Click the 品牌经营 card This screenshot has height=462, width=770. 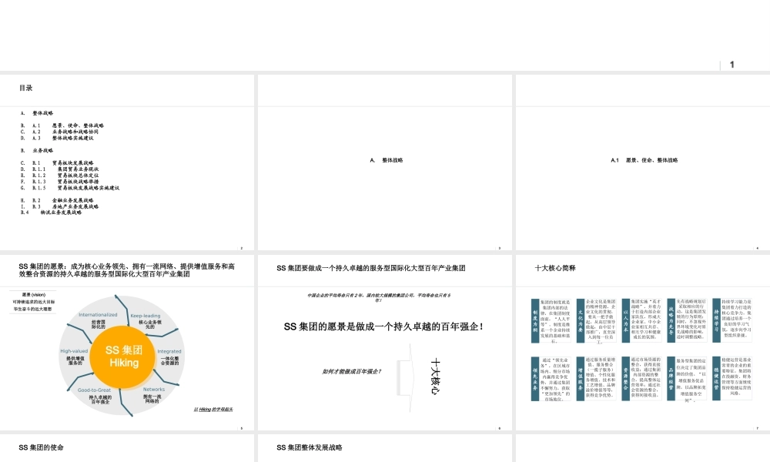click(687, 379)
